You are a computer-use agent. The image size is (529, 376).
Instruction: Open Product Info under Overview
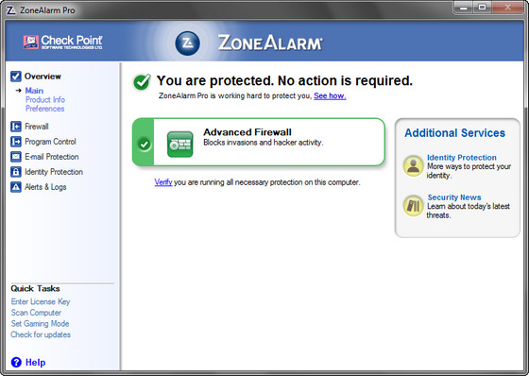click(x=45, y=99)
